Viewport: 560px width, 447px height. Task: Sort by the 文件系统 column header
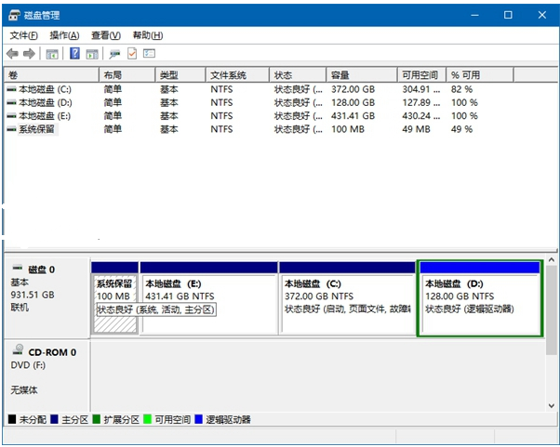(x=227, y=75)
